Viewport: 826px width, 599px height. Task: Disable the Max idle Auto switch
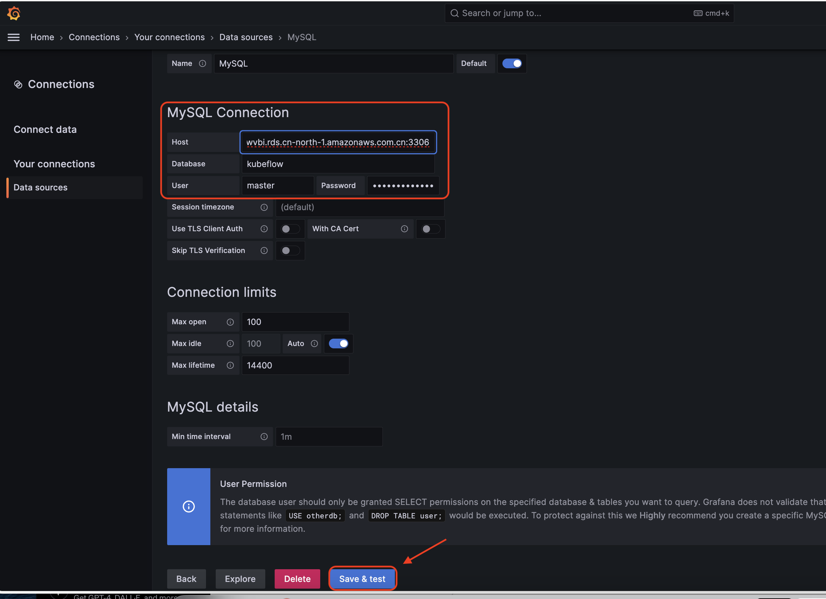click(x=338, y=344)
